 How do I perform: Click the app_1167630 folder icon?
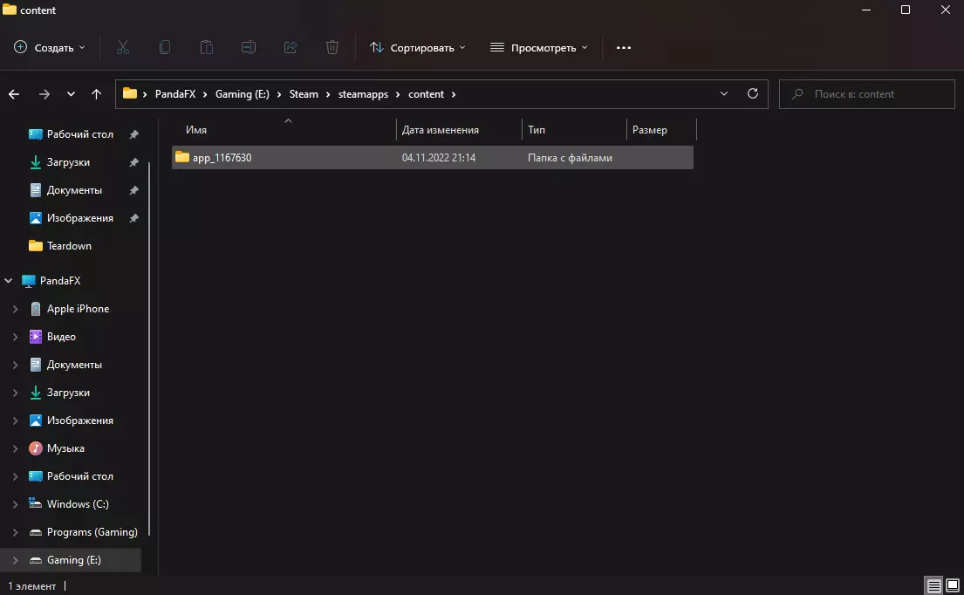tap(182, 157)
